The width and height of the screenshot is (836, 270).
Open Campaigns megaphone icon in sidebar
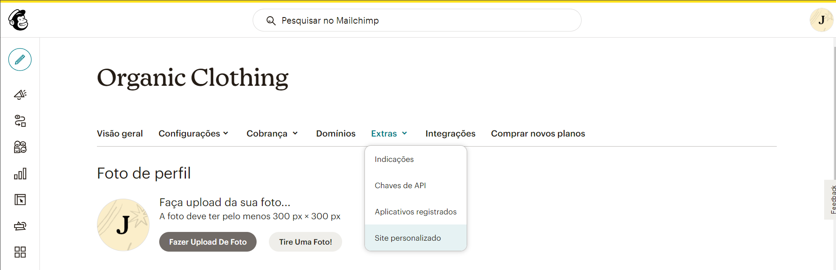20,95
